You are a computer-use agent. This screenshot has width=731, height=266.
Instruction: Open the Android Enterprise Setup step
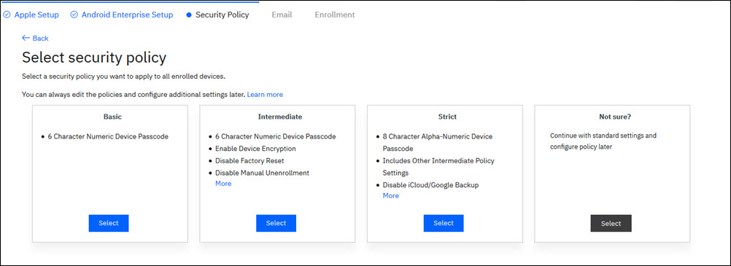point(127,15)
